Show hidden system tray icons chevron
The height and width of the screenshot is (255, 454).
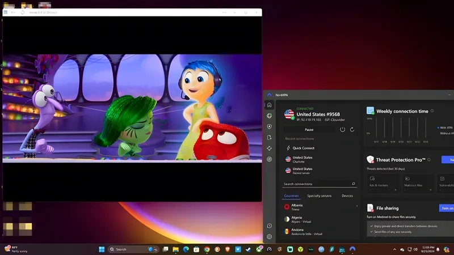coord(394,249)
